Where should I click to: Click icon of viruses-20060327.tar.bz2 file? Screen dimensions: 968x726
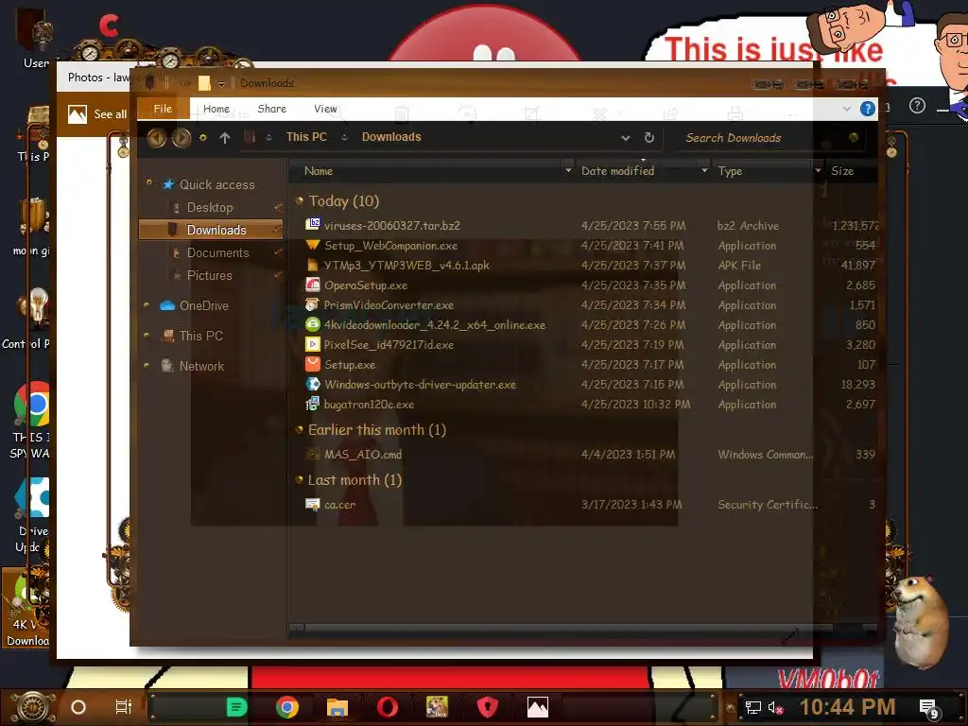pyautogui.click(x=313, y=225)
